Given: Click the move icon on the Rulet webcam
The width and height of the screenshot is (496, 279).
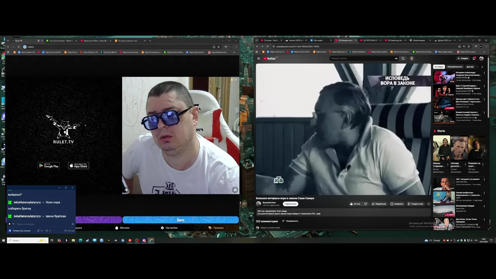Looking at the screenshot, I should (x=126, y=190).
